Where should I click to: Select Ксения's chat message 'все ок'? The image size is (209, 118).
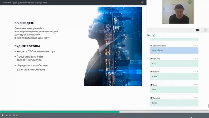(174, 77)
